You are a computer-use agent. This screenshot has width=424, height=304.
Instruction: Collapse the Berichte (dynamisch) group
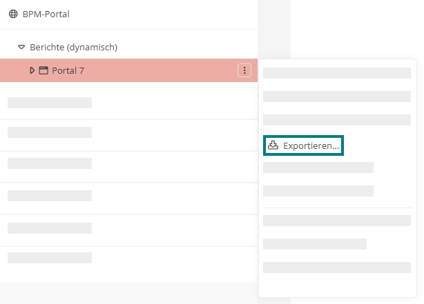click(x=21, y=48)
